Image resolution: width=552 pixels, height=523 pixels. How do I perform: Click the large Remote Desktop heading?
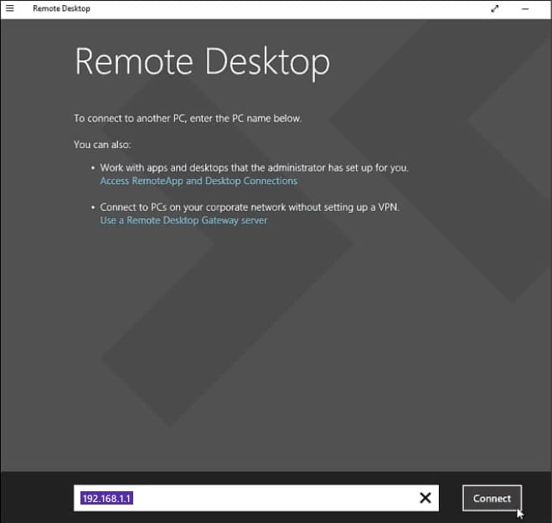(x=203, y=62)
